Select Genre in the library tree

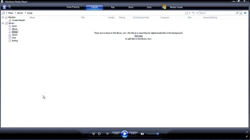(x=14, y=35)
